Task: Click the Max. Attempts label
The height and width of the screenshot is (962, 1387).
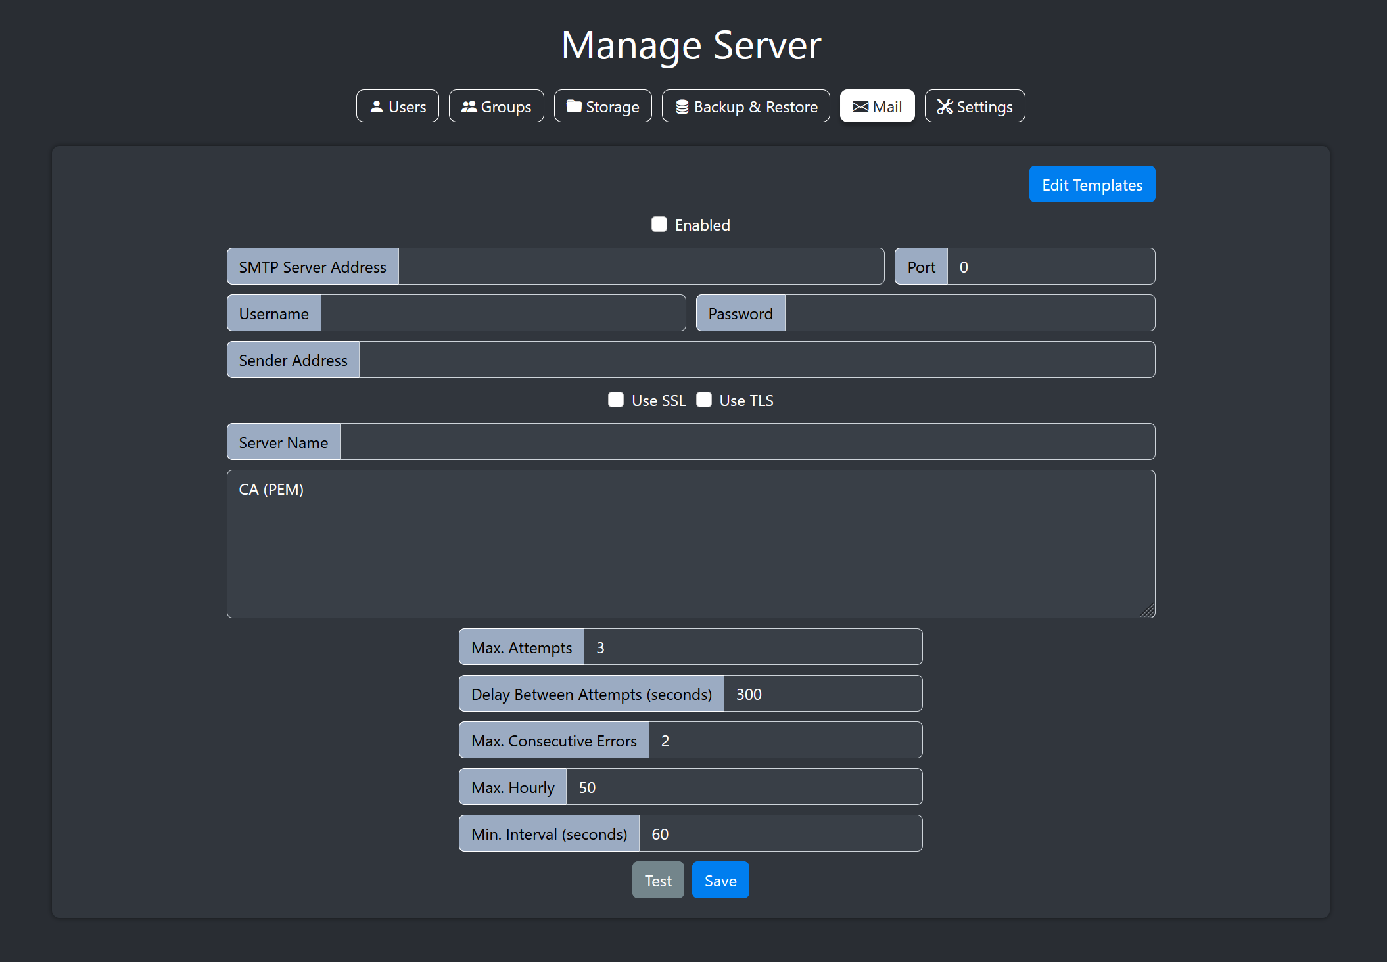Action: click(521, 647)
